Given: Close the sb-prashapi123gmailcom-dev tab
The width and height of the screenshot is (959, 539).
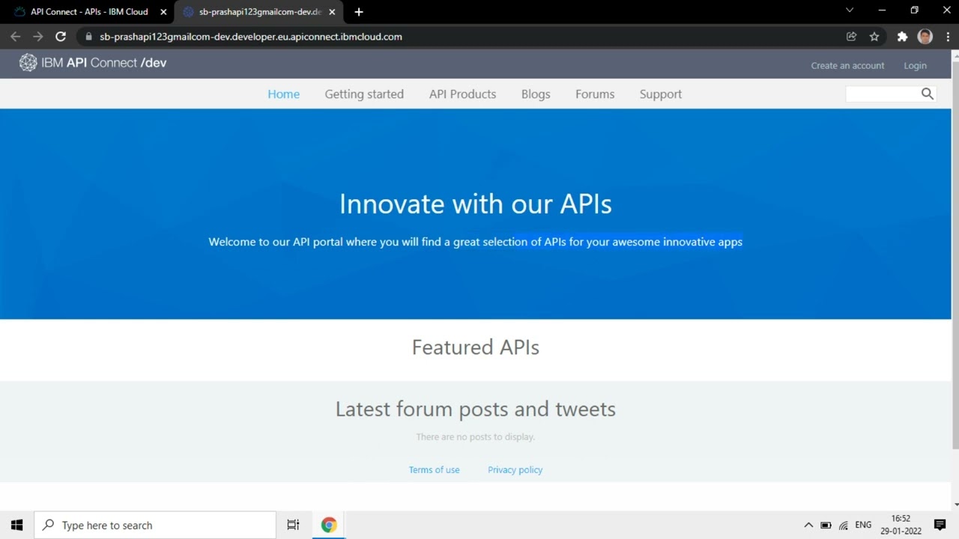Looking at the screenshot, I should (332, 12).
